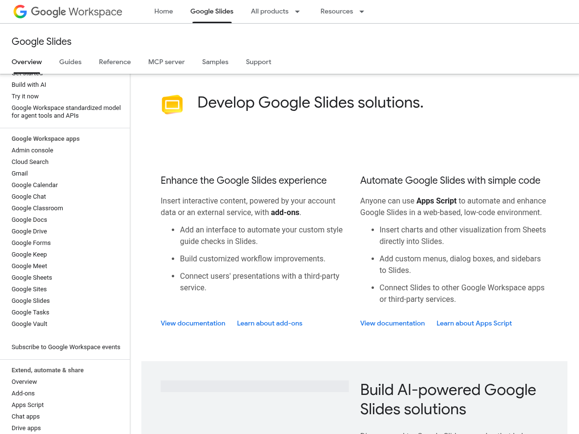579x434 pixels.
Task: Open Google Meet sidebar entry
Action: point(29,266)
